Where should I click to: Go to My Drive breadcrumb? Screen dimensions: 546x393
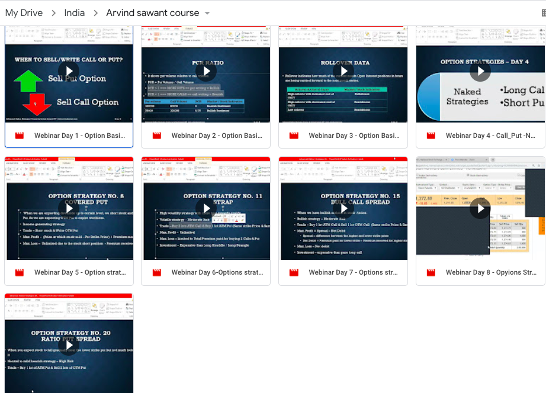coord(24,13)
